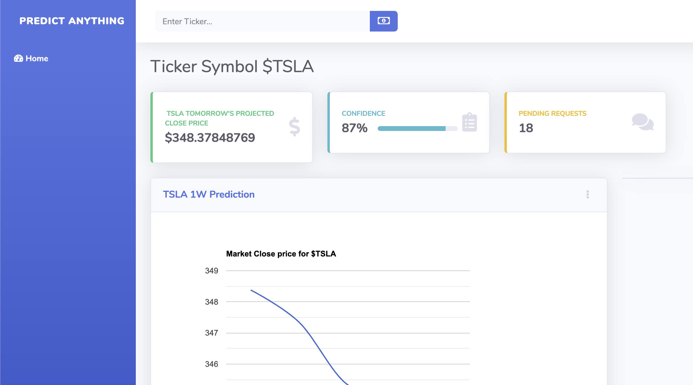Click the Tomorrow's Projected Close Price label

(x=219, y=118)
